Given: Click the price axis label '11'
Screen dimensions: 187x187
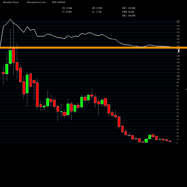Looking at the screenshot, I should click(178, 140).
